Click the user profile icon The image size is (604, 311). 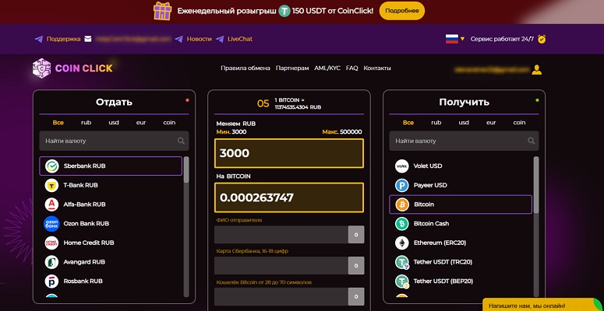tap(537, 69)
